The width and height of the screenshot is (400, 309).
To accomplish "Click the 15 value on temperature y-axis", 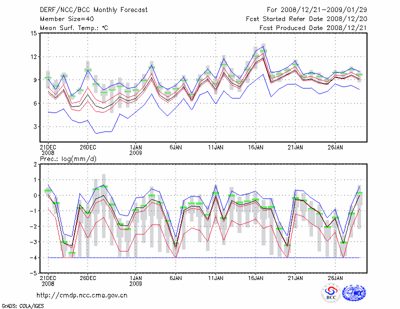I will (34, 33).
